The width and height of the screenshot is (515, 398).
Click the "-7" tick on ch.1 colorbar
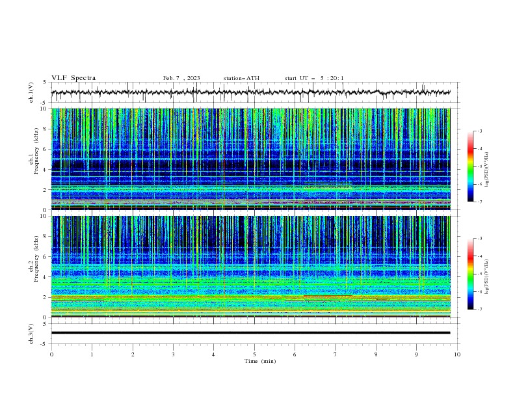(x=480, y=202)
